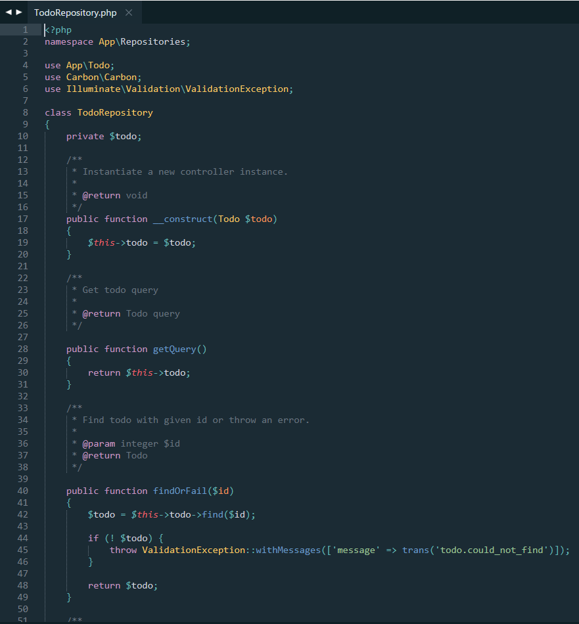Click comment 'Get todo query'
This screenshot has width=579, height=624.
(120, 290)
